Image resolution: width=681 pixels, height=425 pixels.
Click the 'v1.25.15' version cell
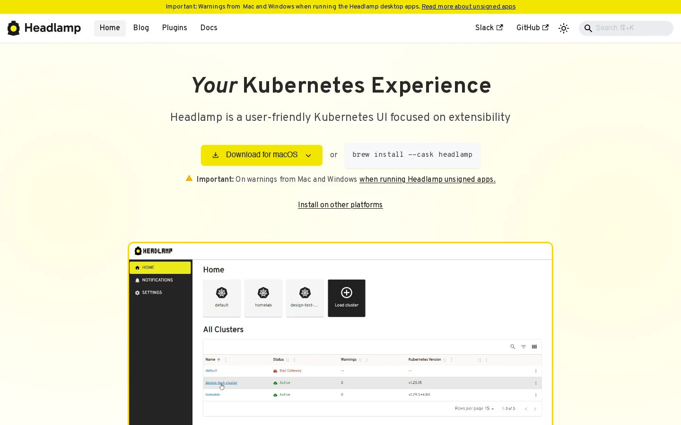415,383
